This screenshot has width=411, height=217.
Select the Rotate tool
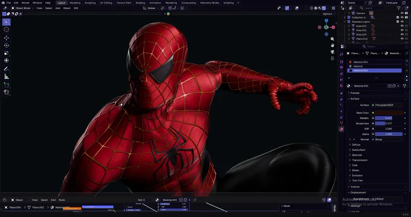6,45
